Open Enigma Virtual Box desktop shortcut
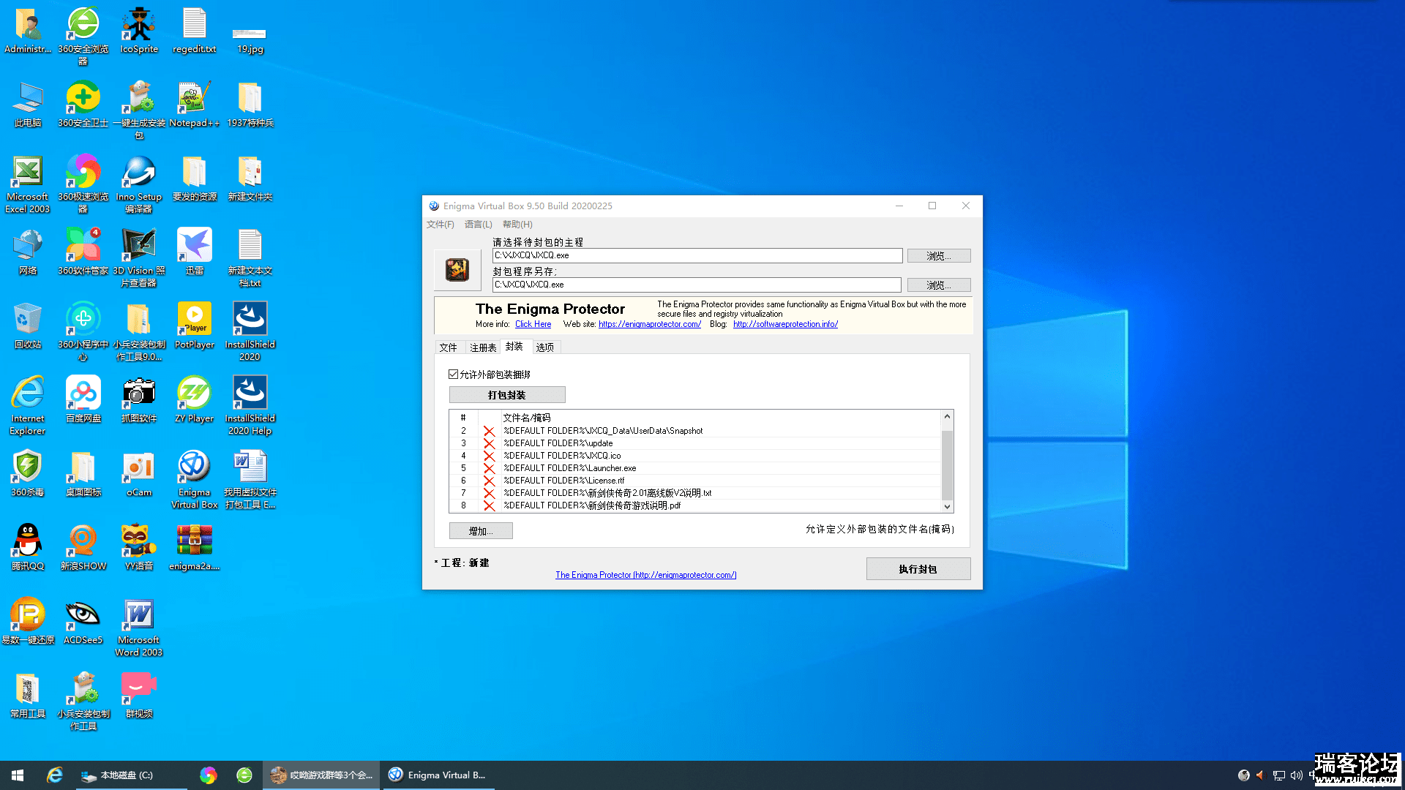1405x790 pixels. pos(194,479)
